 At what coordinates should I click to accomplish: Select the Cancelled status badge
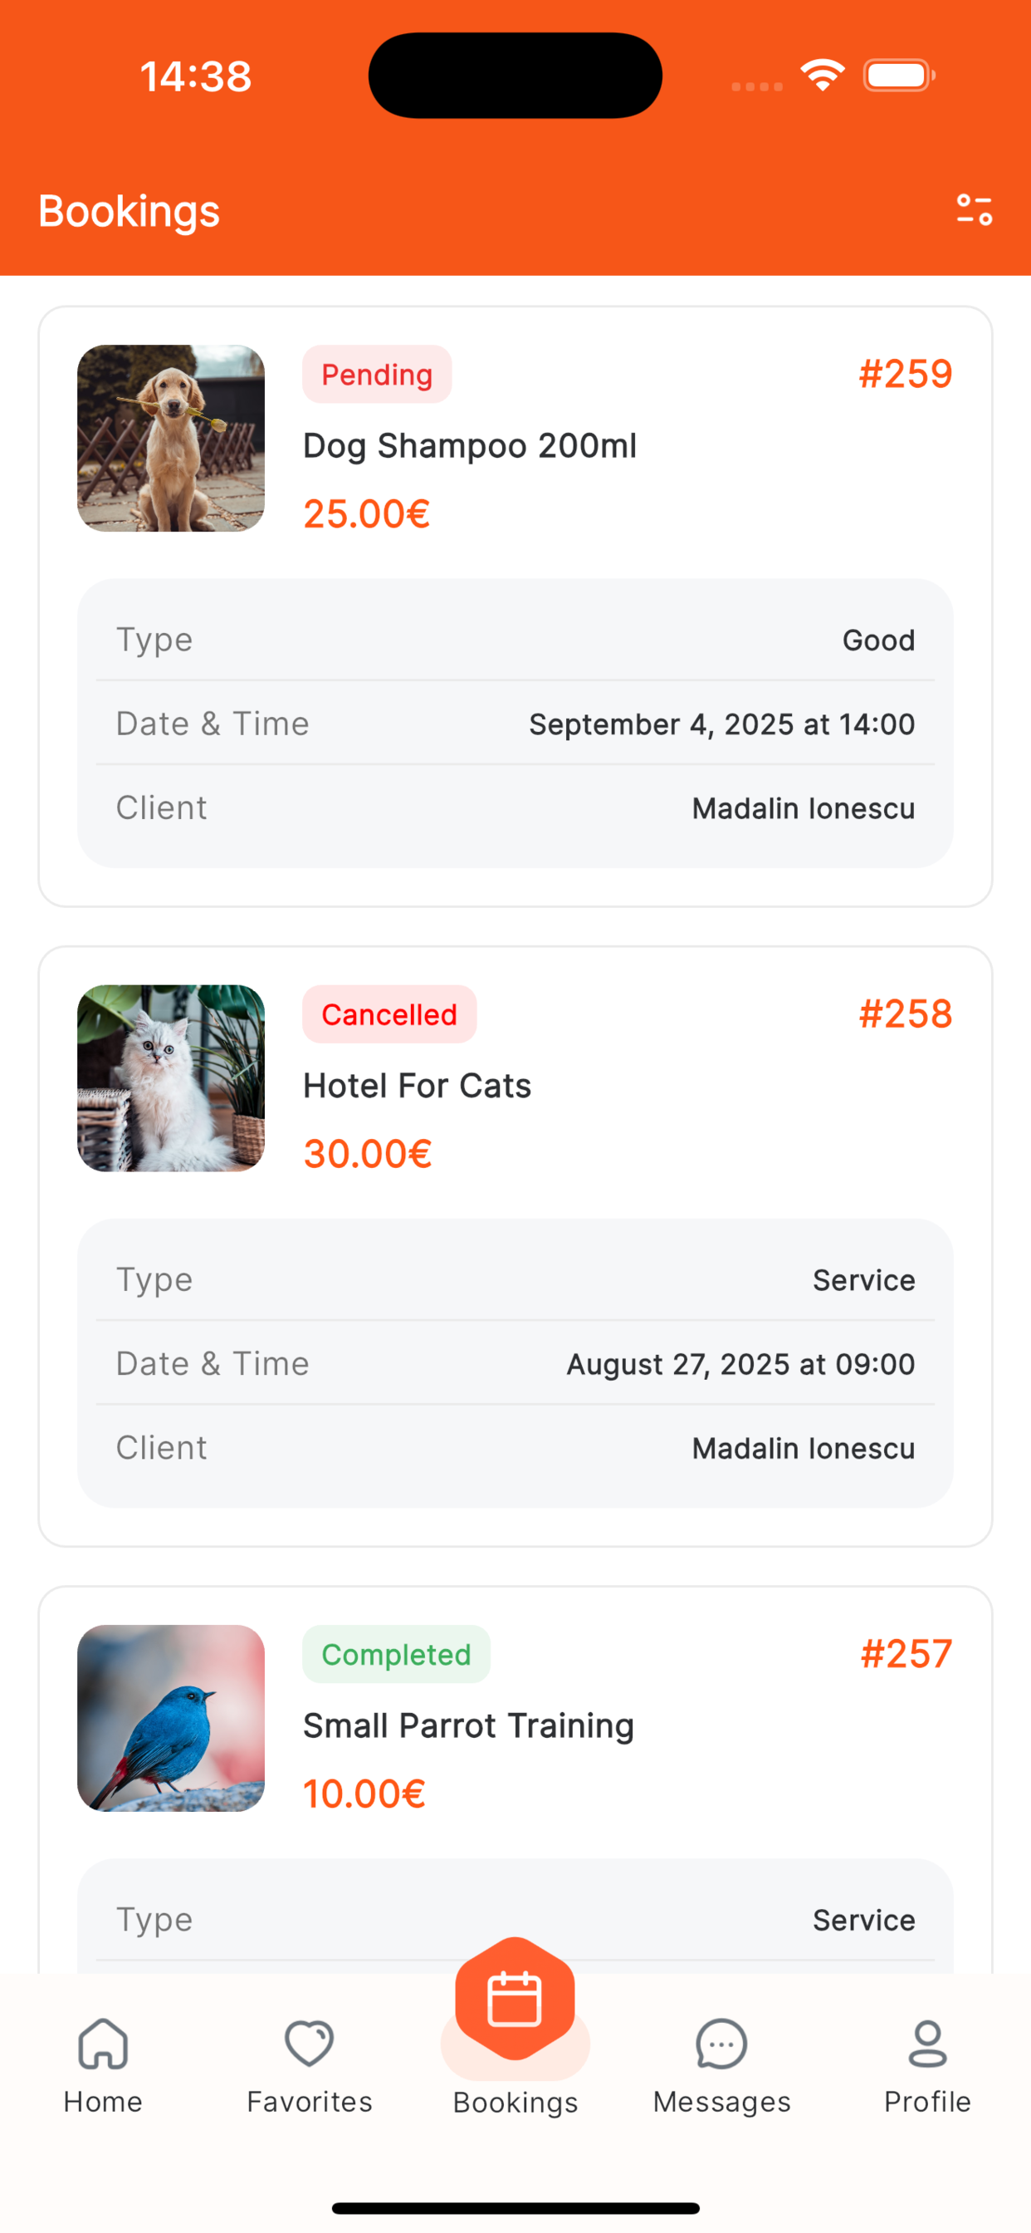(x=389, y=1013)
